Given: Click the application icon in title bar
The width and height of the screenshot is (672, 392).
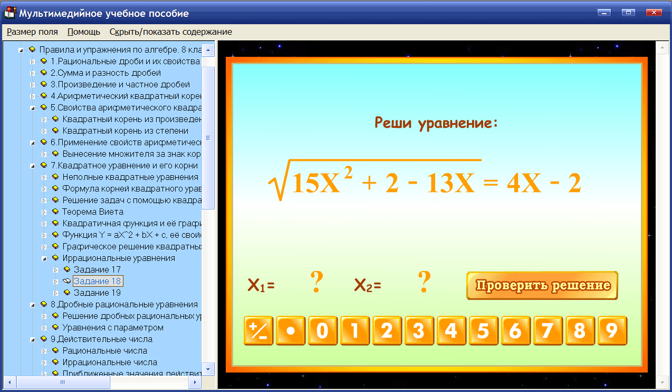Looking at the screenshot, I should coord(9,13).
